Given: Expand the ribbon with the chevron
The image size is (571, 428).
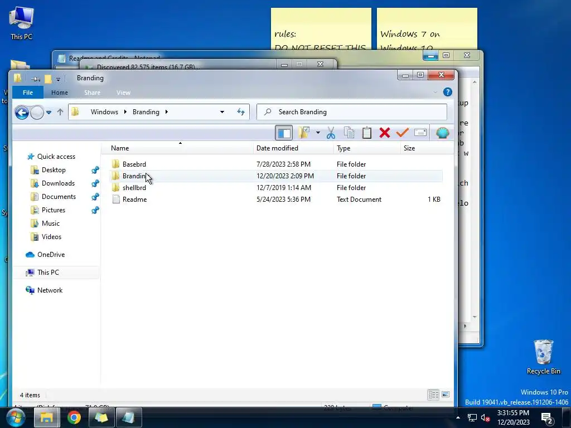Looking at the screenshot, I should (435, 92).
